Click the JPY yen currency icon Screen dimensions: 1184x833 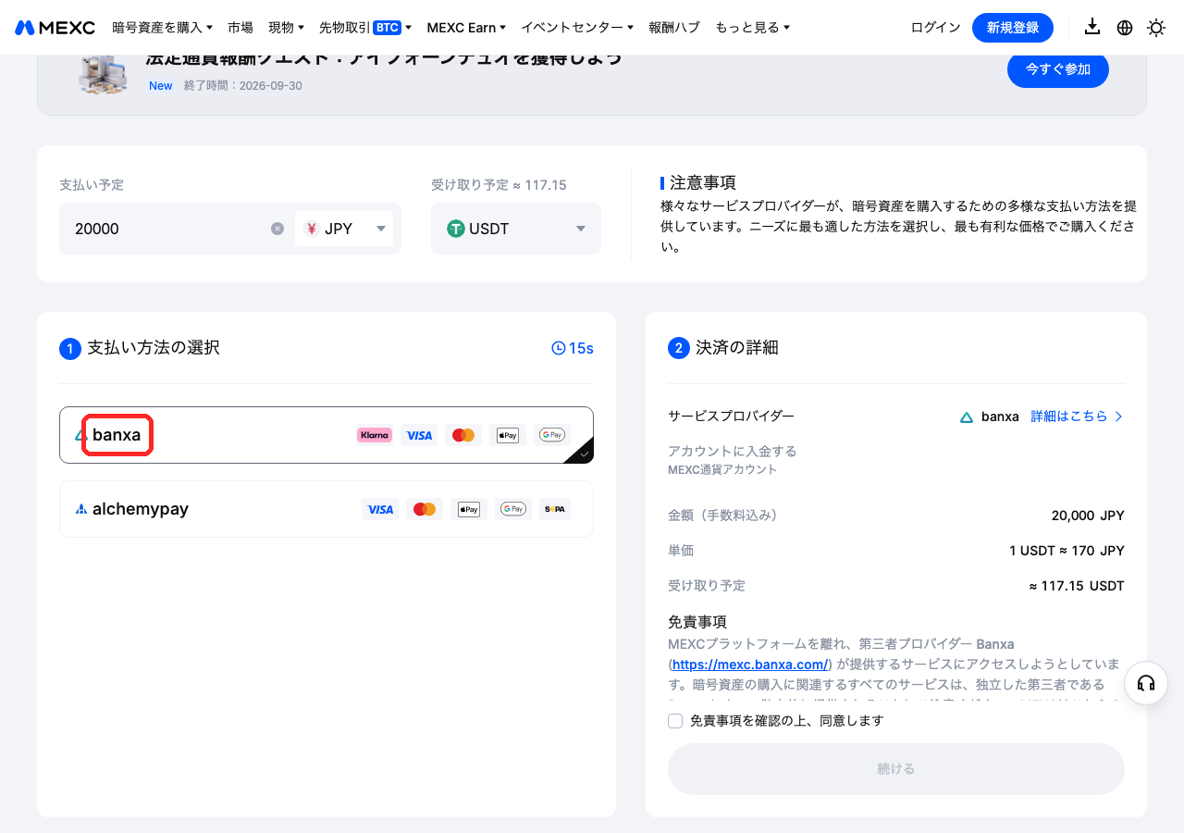tap(312, 229)
